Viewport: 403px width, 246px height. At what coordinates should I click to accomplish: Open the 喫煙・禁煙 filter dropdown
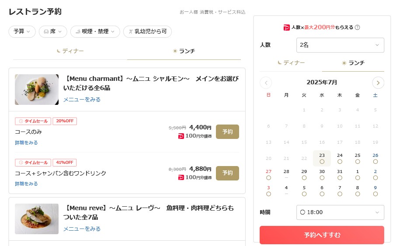point(95,31)
